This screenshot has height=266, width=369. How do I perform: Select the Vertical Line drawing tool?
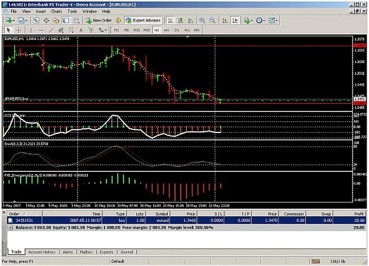coord(31,30)
